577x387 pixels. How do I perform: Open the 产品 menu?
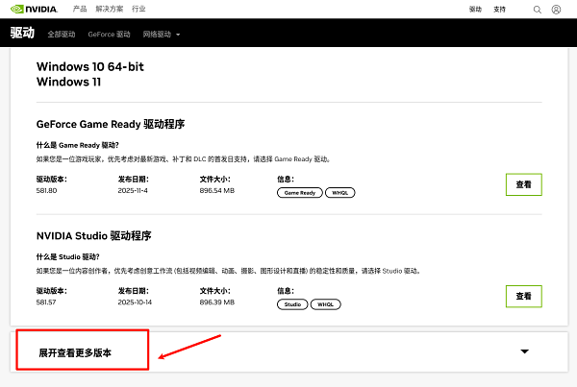click(81, 10)
